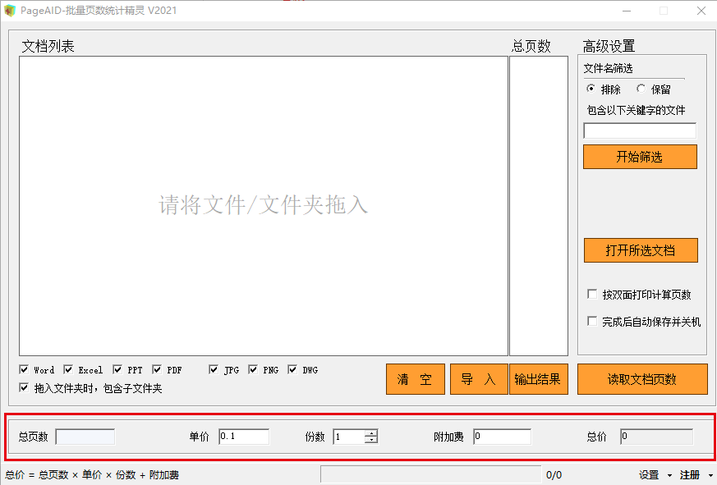Click the 0/0 progress counter text
The height and width of the screenshot is (485, 717).
554,475
